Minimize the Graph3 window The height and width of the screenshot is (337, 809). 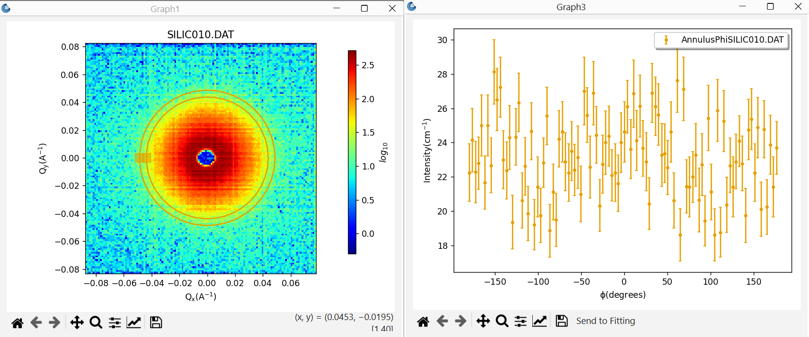[x=742, y=6]
